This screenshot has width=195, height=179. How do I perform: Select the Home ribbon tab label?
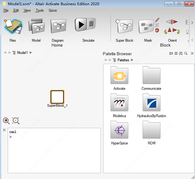tap(57, 45)
